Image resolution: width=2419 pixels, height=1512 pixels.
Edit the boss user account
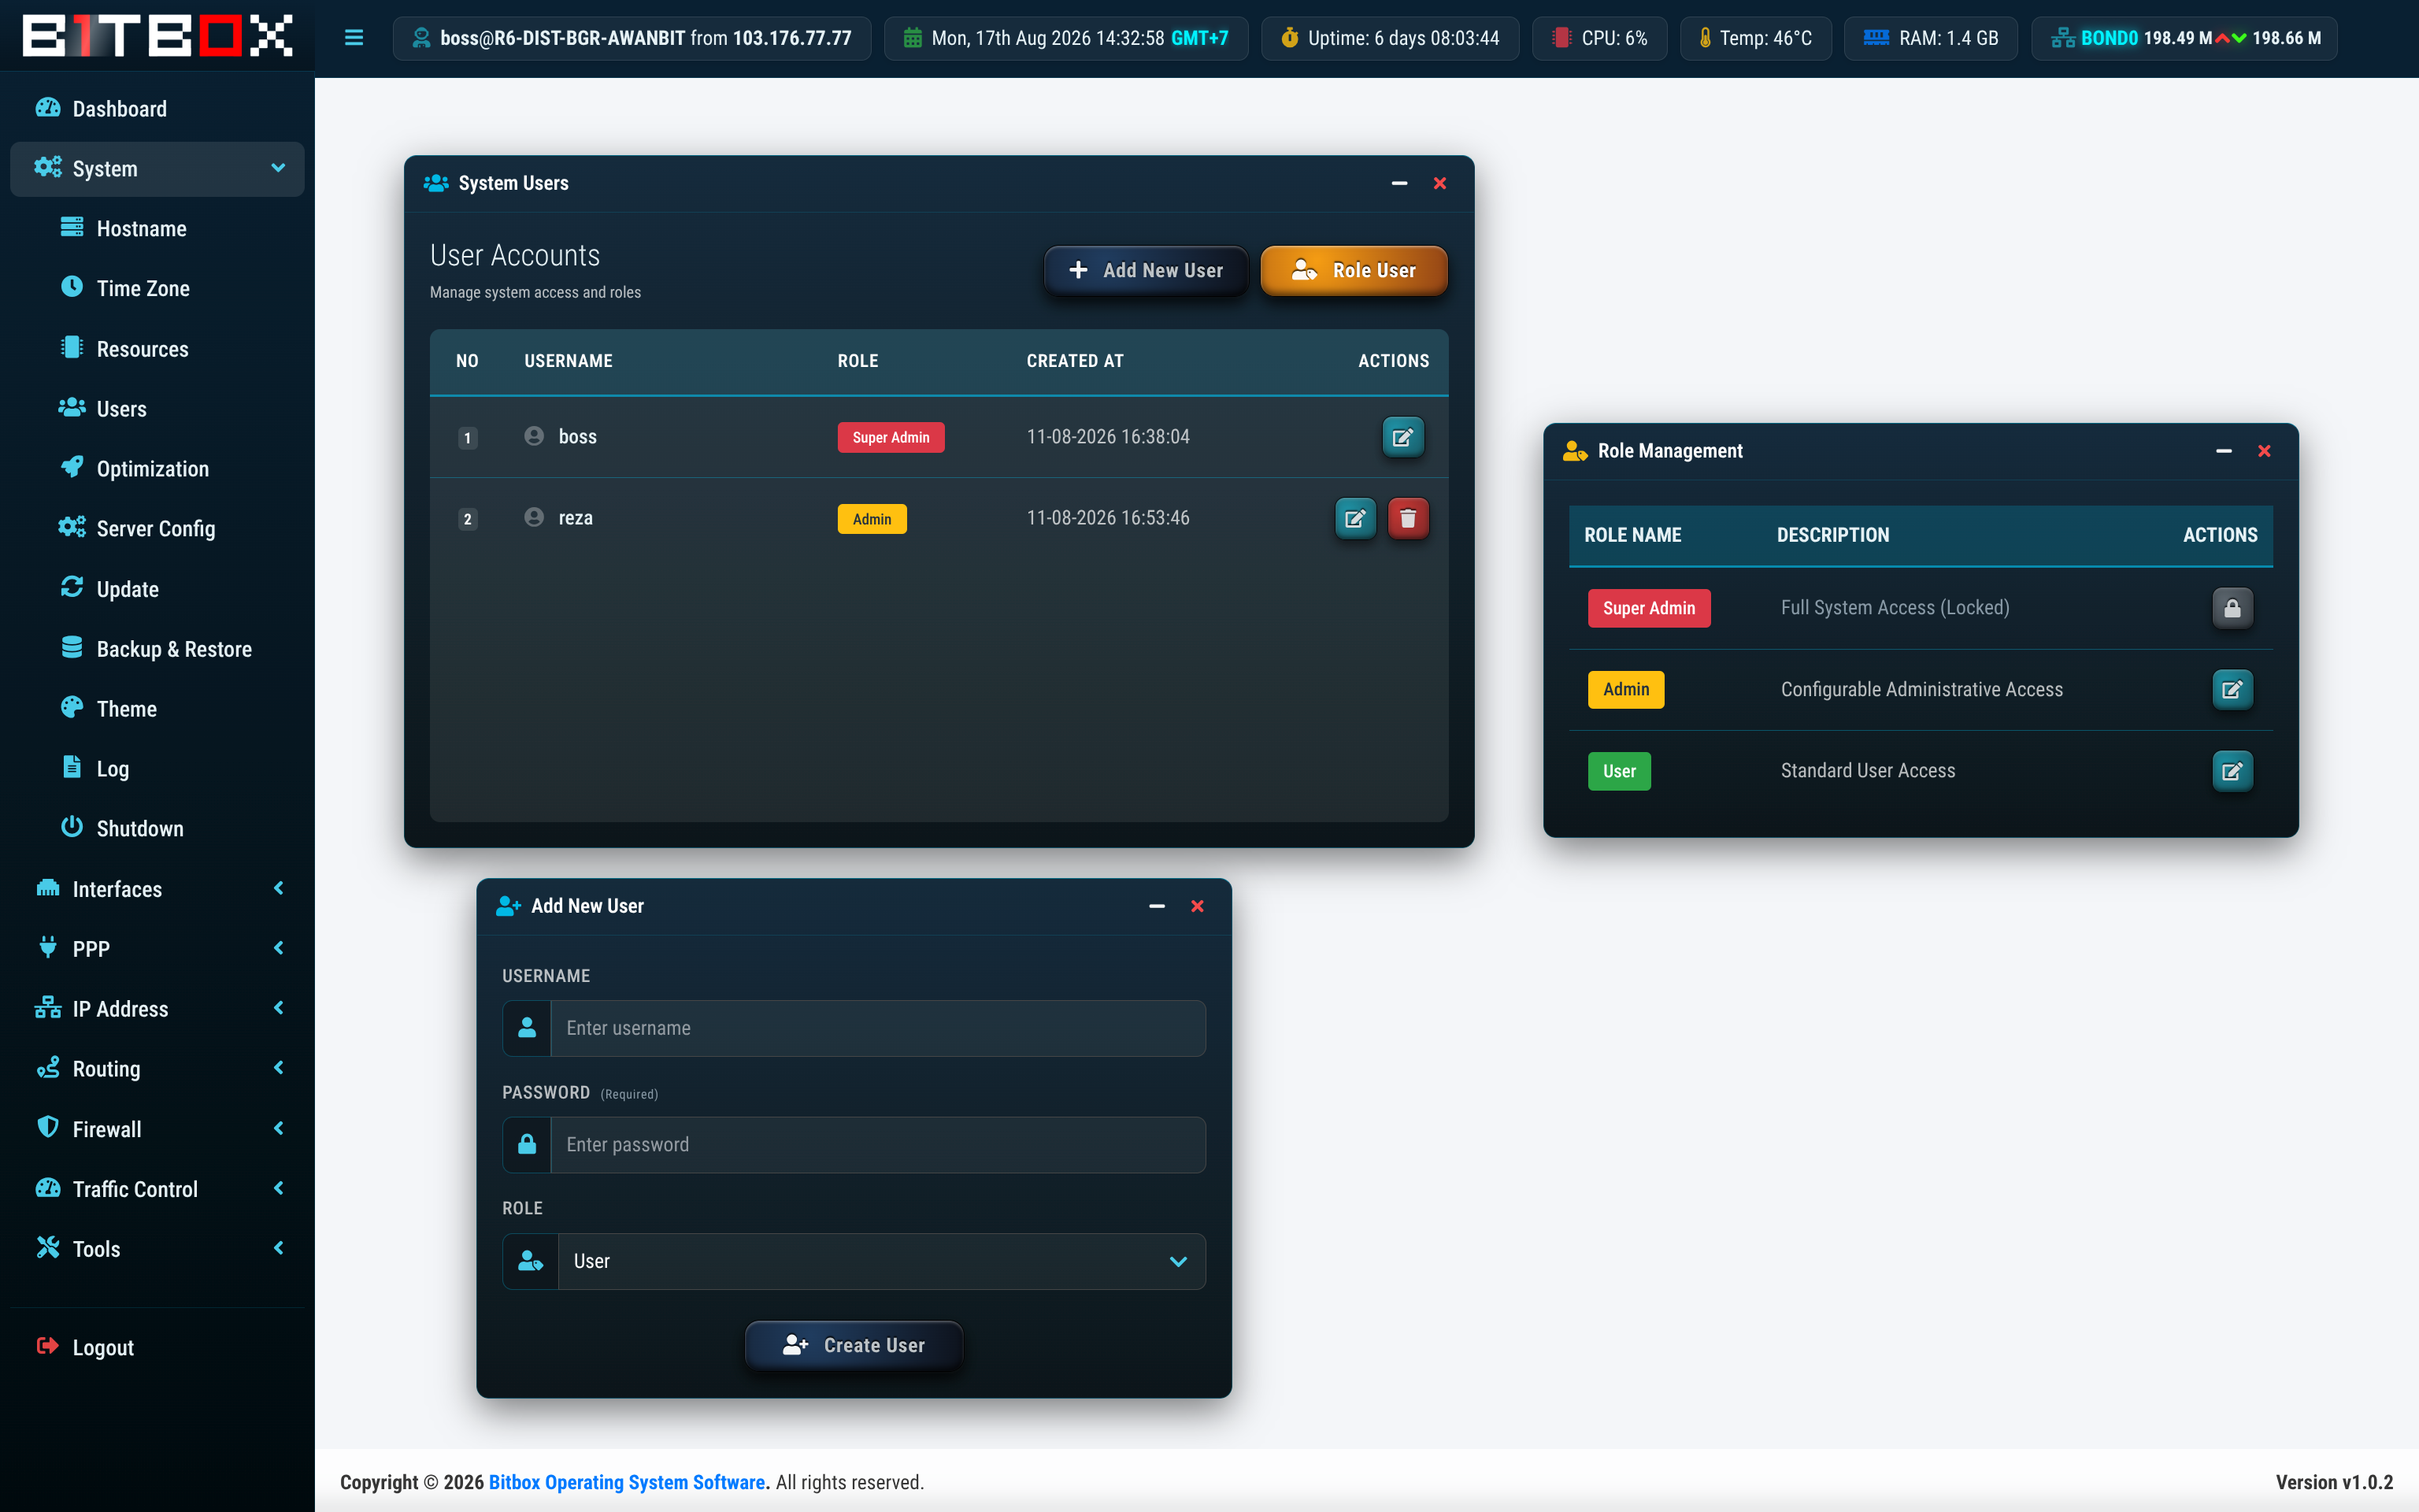pos(1402,437)
